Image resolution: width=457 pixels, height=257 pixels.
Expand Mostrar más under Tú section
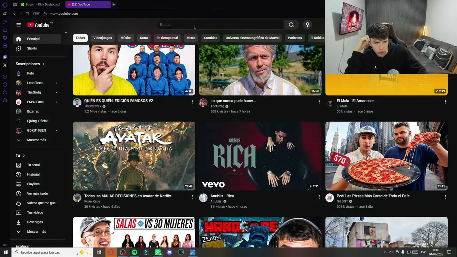(x=37, y=232)
